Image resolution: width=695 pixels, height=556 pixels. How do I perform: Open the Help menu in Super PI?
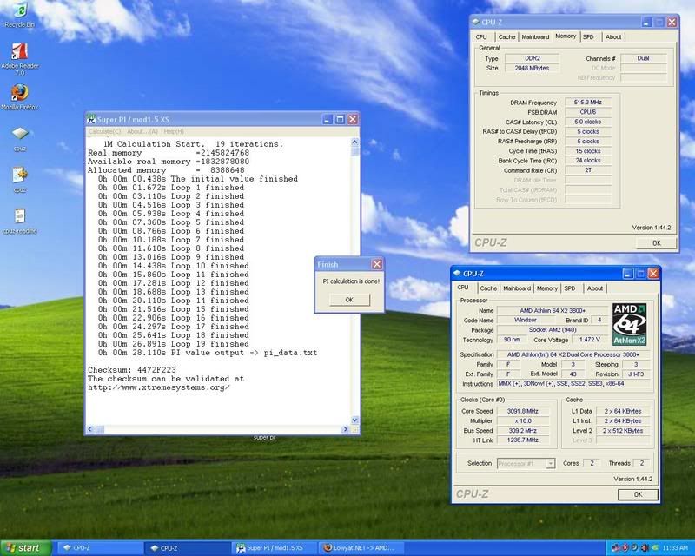tap(172, 131)
